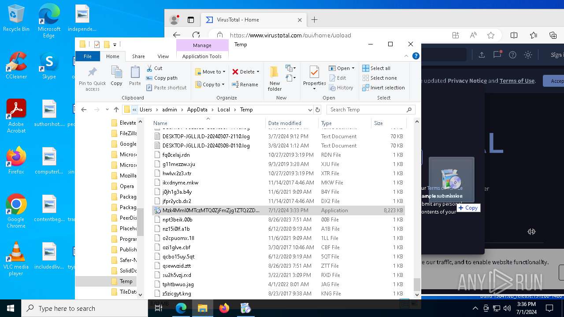Select the Temp folder in tree
Image resolution: width=564 pixels, height=317 pixels.
[126, 281]
